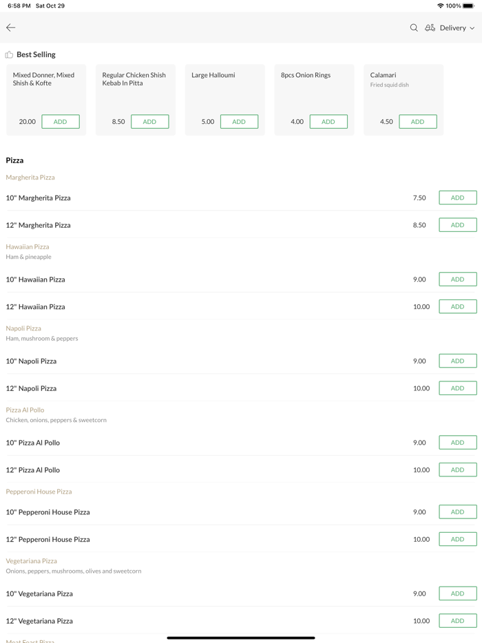482x643 pixels.
Task: Add Calamari to the order
Action: 417,122
